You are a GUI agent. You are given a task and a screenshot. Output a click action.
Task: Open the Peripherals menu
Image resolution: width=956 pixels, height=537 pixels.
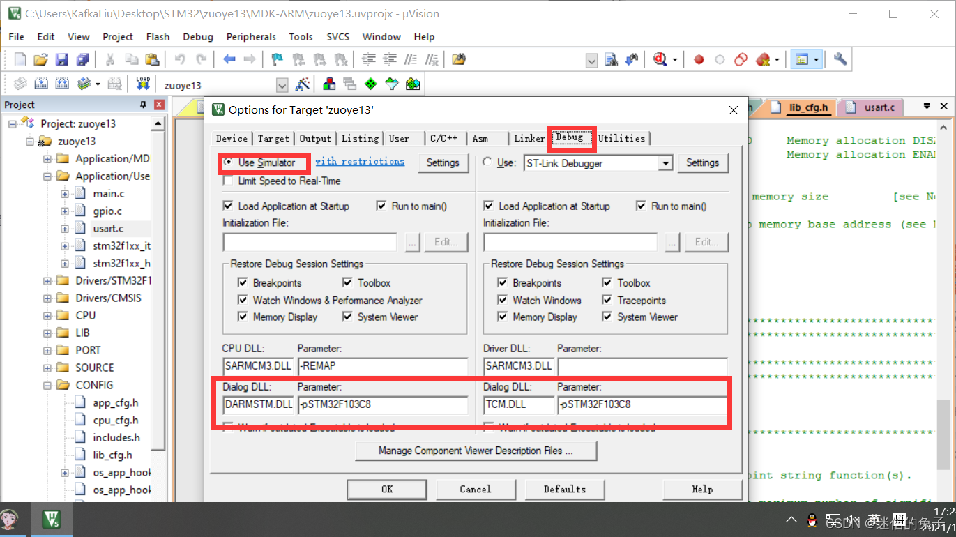pyautogui.click(x=251, y=37)
